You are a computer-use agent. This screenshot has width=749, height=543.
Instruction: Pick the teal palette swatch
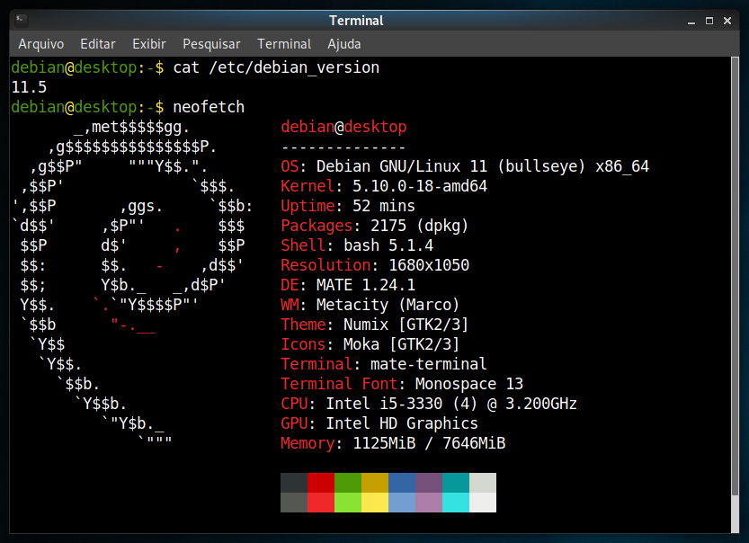click(456, 483)
